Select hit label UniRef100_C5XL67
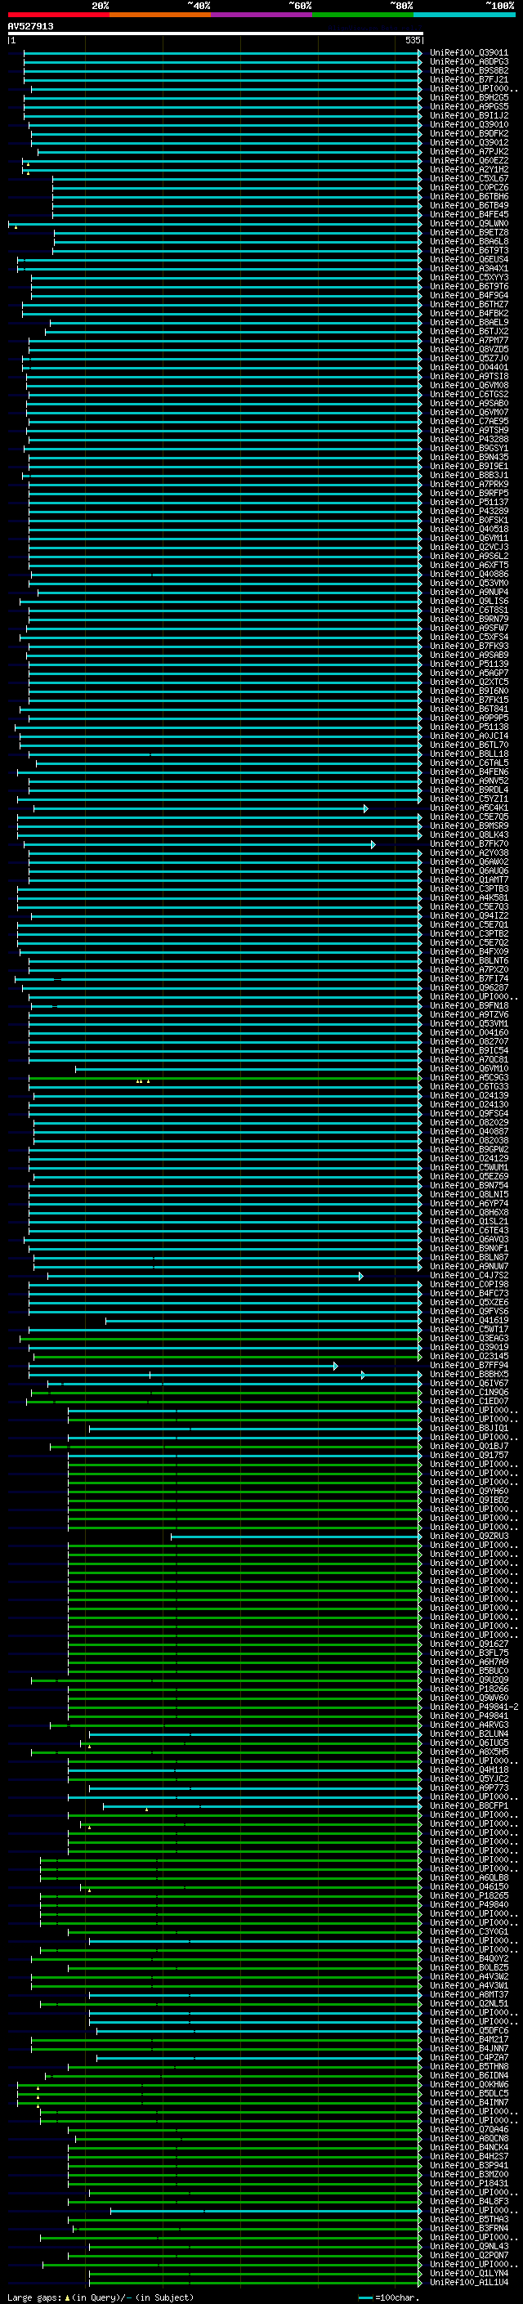 469,179
